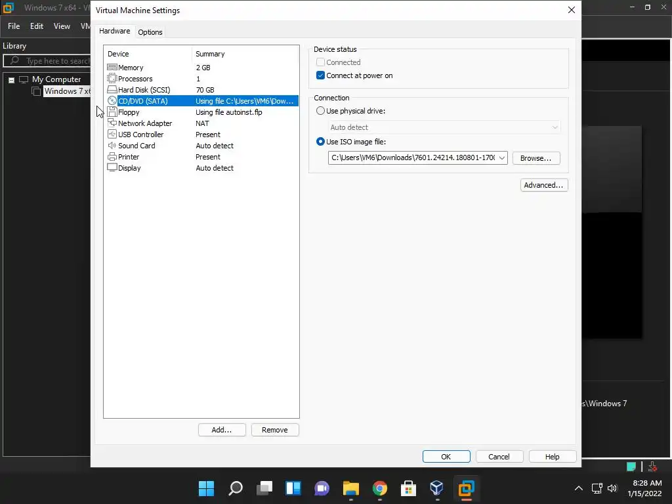This screenshot has height=504, width=672.
Task: Select the Hard Disk (SCSI) icon
Action: click(112, 89)
